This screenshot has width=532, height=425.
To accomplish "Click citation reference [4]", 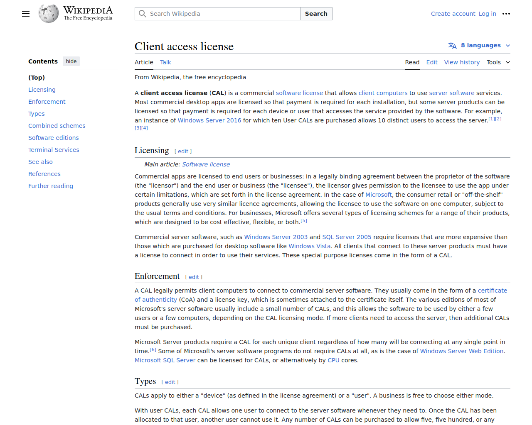I will (x=145, y=128).
